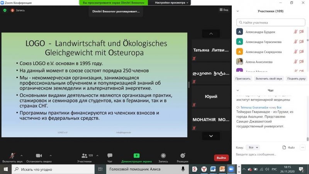Select the Татьяна Литви... video tile
Image resolution: width=309 pixels, height=174 pixels.
point(211,50)
